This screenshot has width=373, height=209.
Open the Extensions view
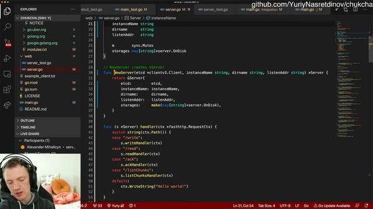point(7,89)
